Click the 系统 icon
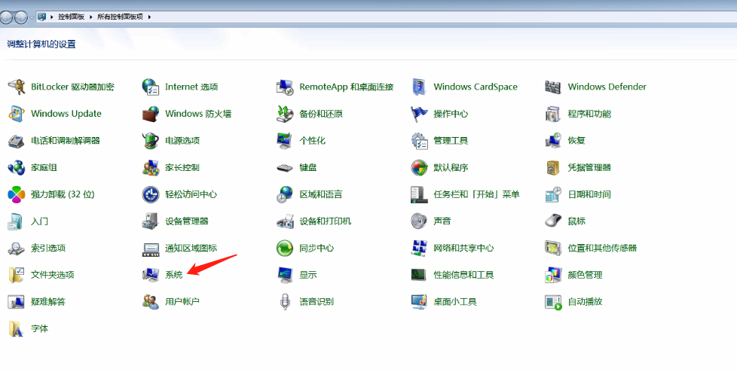737x372 pixels. coord(151,275)
